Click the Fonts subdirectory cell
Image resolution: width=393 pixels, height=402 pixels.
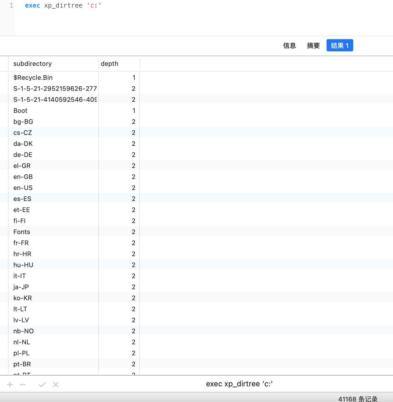click(22, 232)
